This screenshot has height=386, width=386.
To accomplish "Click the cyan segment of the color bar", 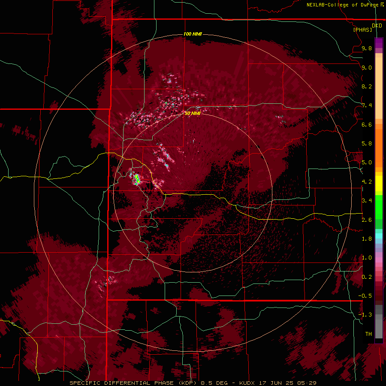I will [x=379, y=236].
